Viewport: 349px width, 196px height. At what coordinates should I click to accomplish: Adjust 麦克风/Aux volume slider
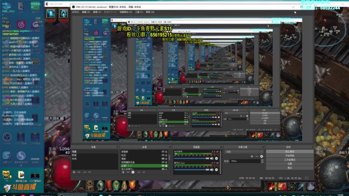192,170
